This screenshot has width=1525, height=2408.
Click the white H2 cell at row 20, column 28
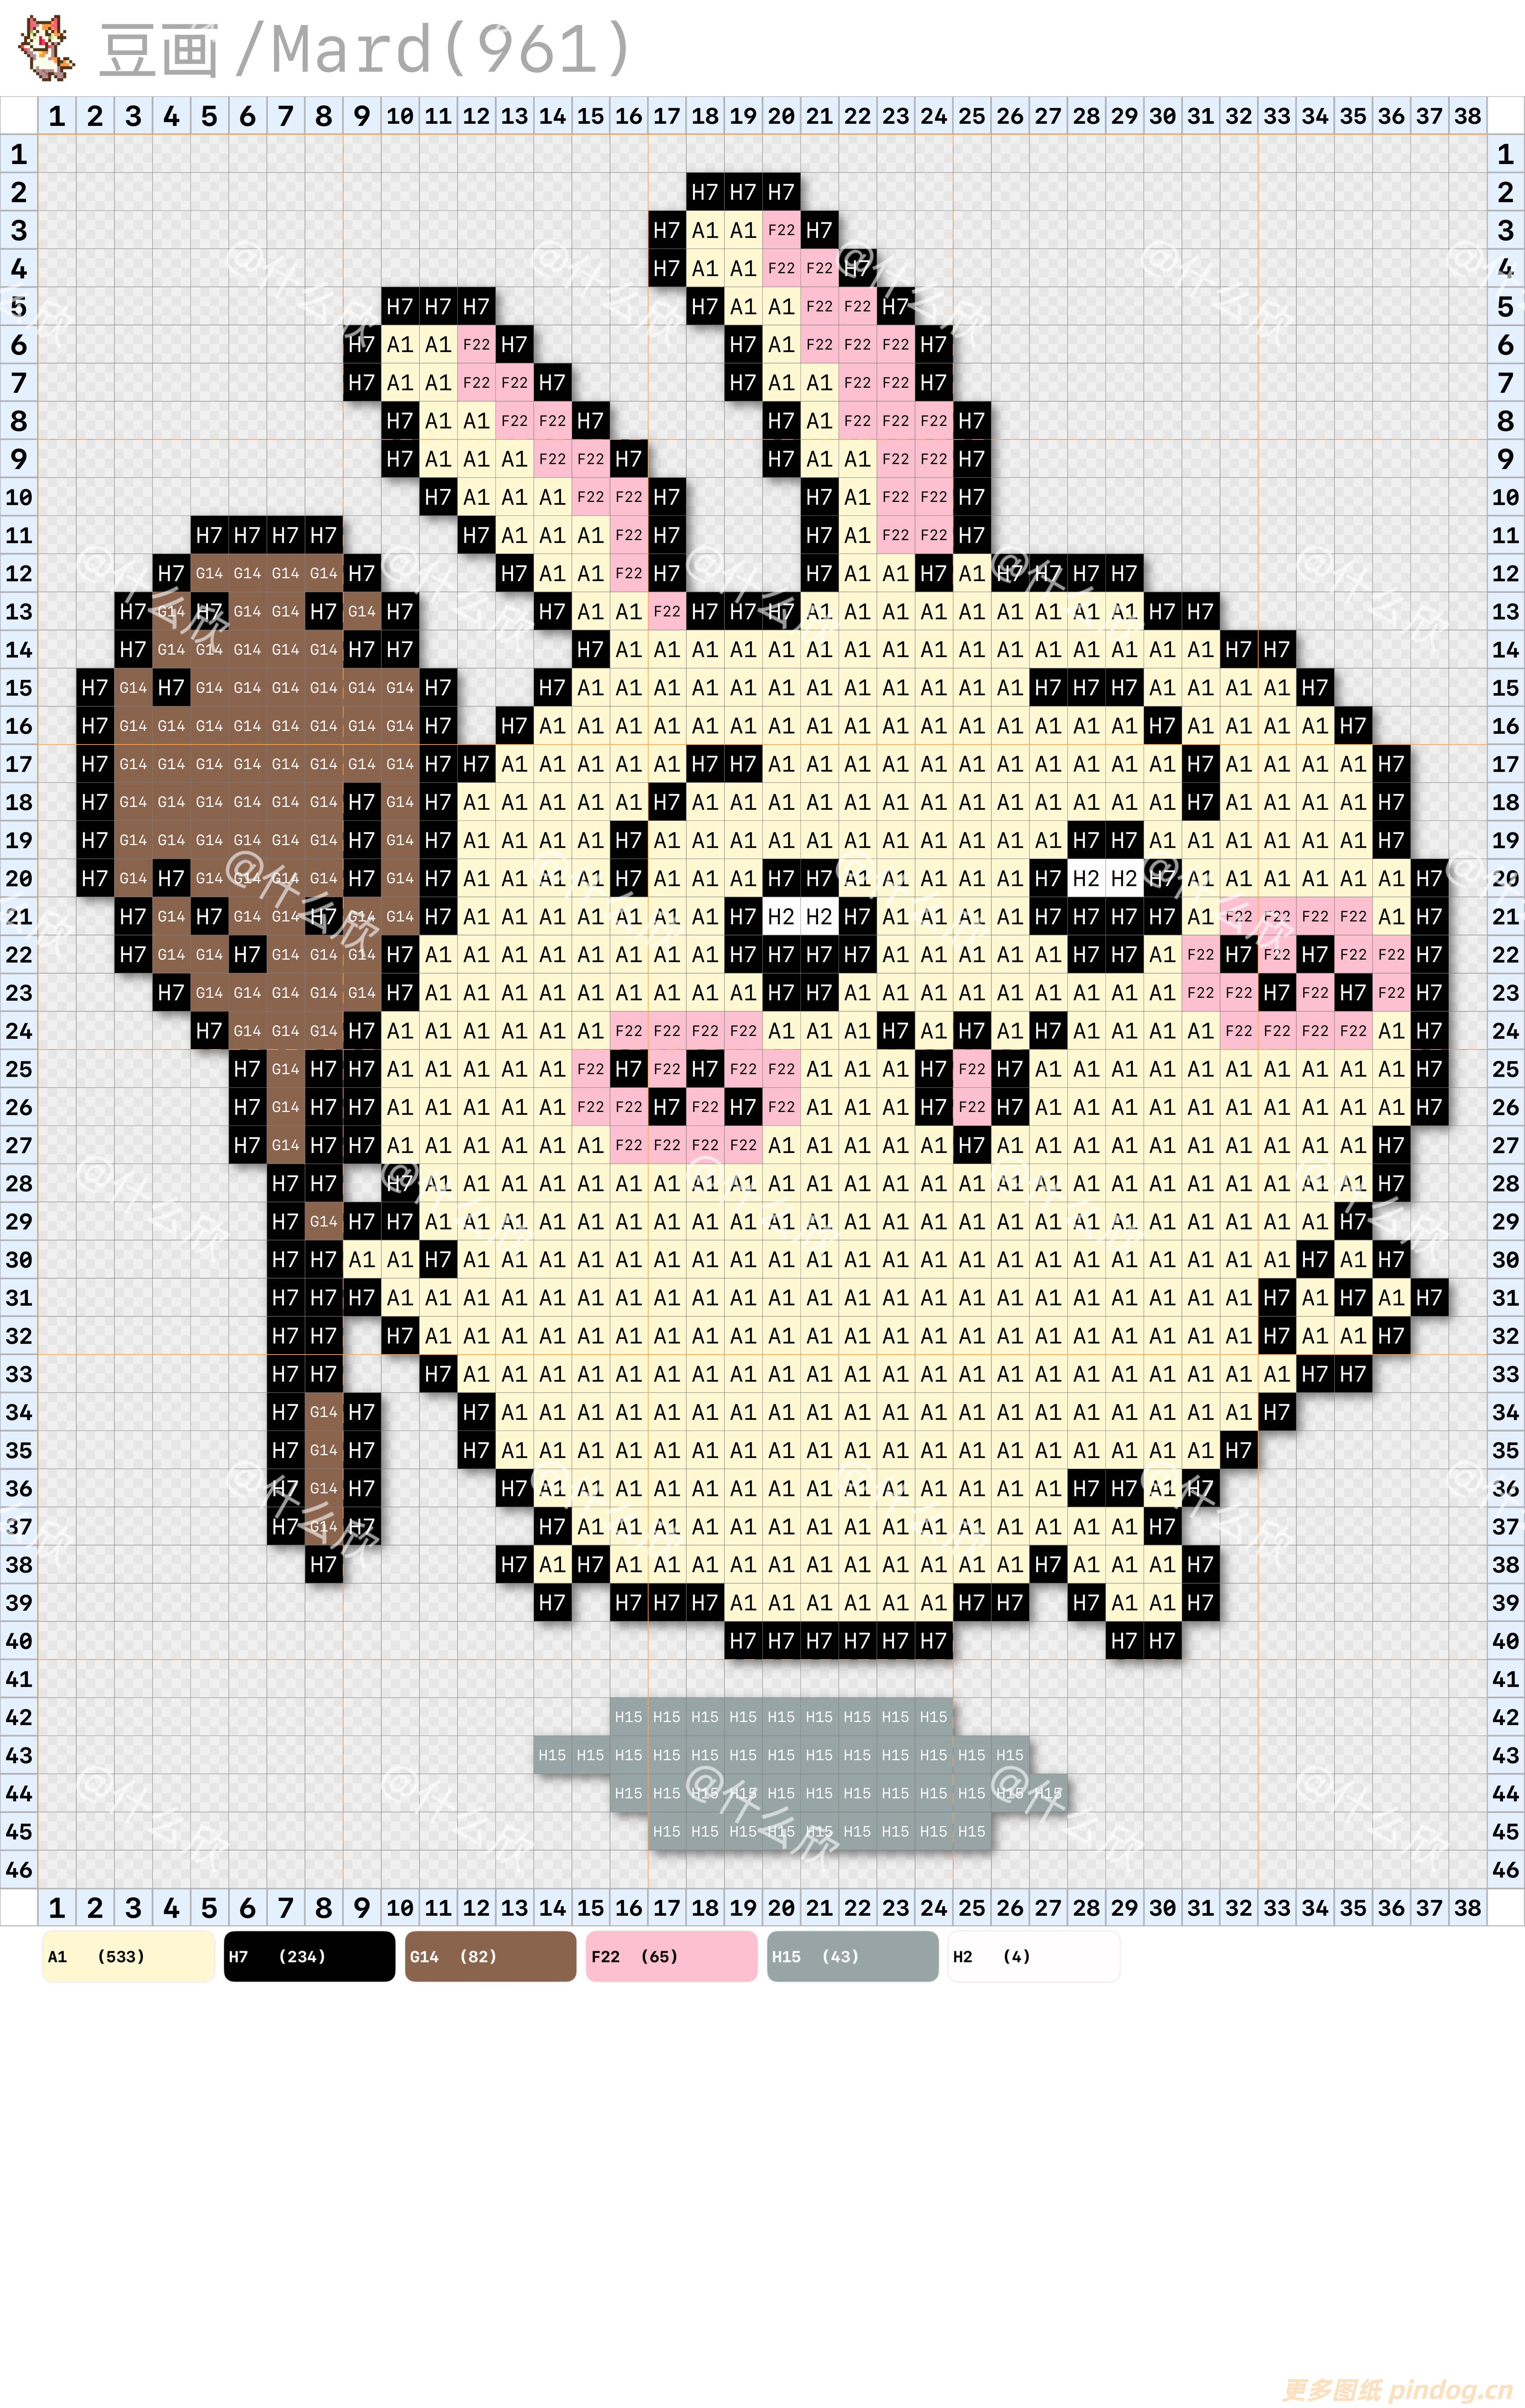click(x=1086, y=878)
